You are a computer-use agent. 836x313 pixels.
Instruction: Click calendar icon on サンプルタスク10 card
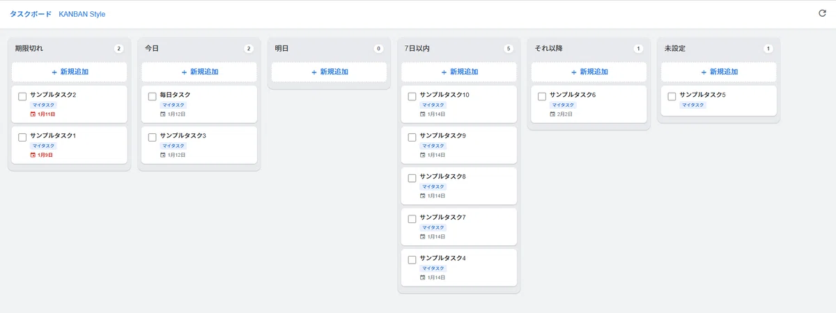click(x=423, y=114)
